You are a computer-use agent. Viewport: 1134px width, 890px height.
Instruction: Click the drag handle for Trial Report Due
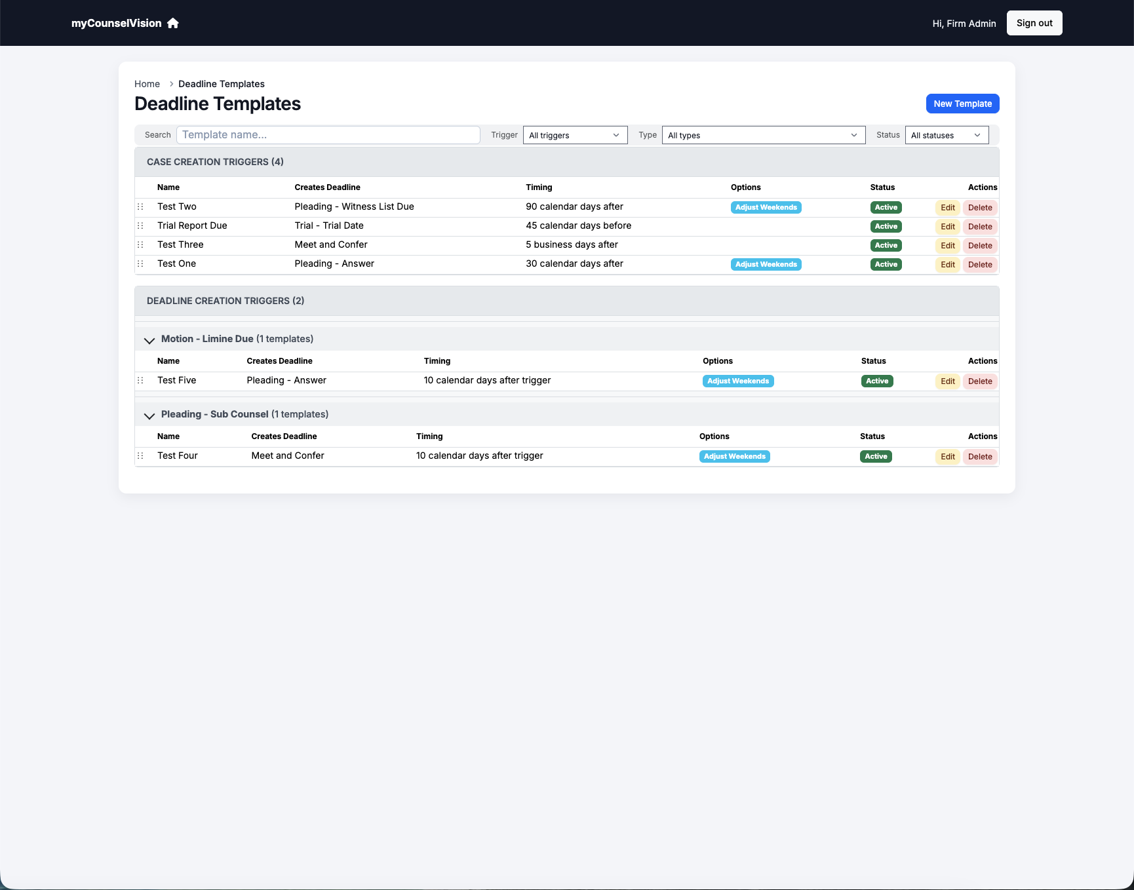tap(140, 225)
